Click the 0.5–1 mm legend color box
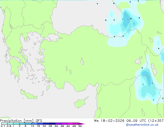 click(10, 124)
